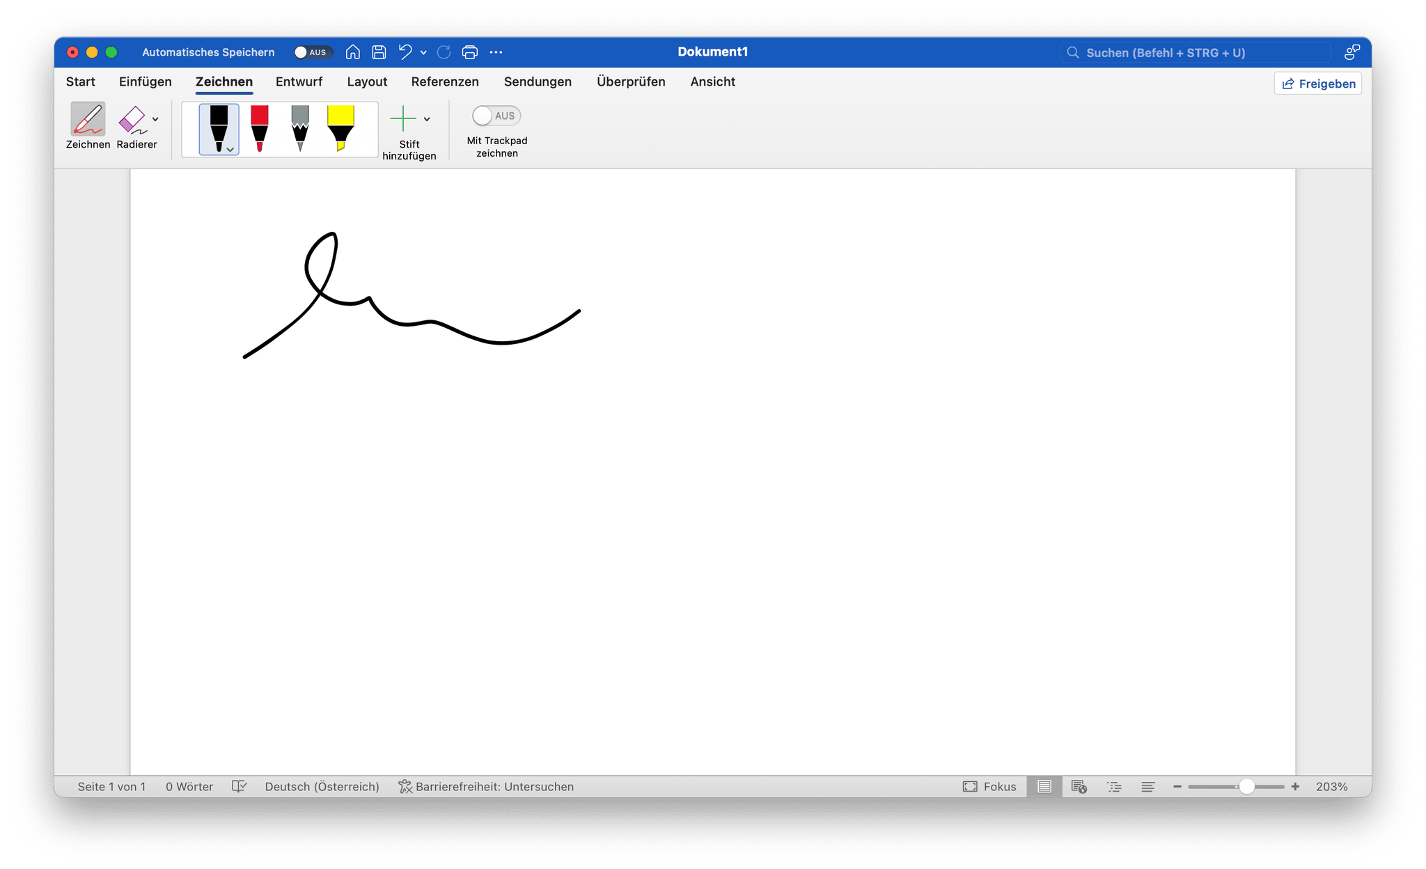Viewport: 1426px width, 869px height.
Task: Click the Freigeben share button
Action: 1318,84
